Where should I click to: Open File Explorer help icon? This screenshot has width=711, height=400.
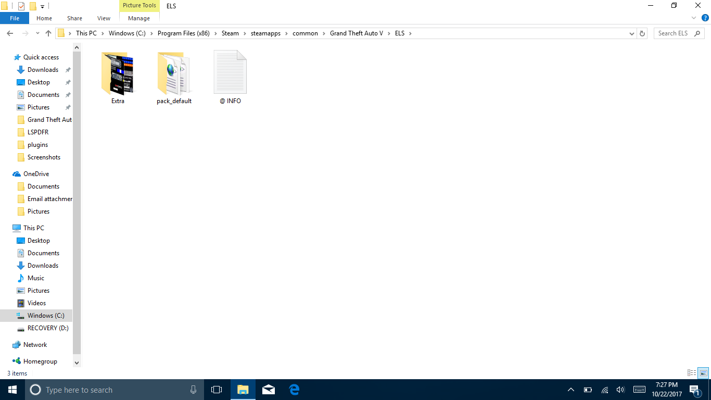tap(705, 18)
